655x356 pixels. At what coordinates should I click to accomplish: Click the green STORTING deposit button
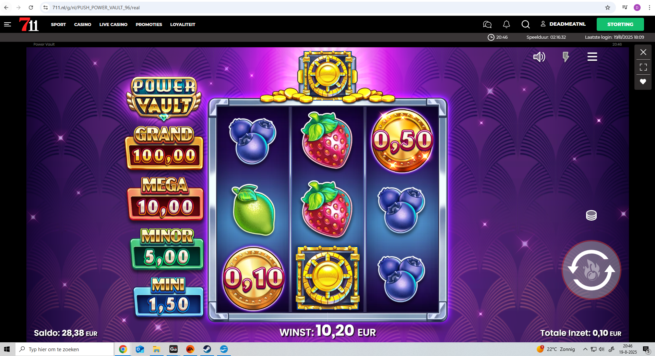pos(620,24)
